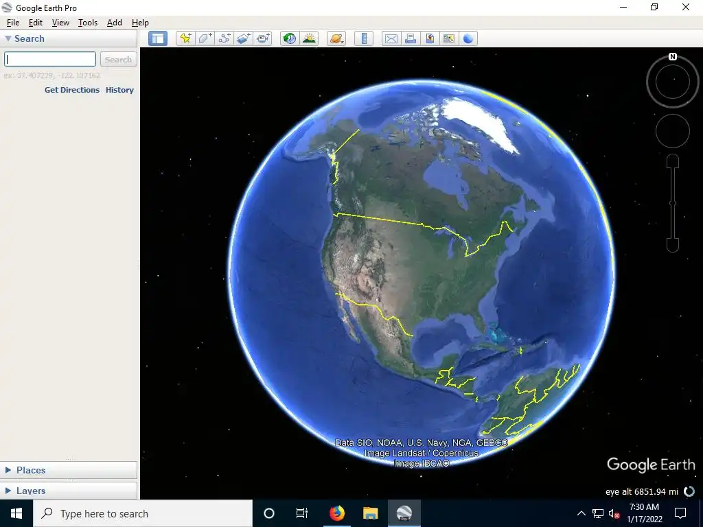Open the Tools menu

[x=88, y=23]
